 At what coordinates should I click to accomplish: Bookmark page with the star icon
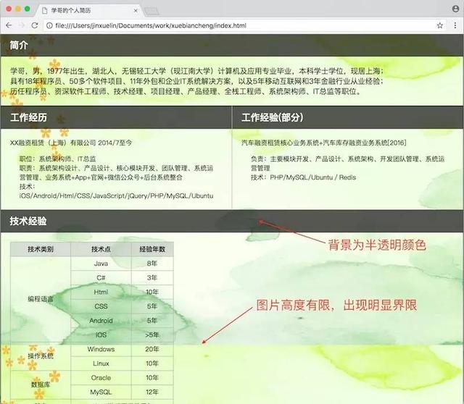point(440,25)
